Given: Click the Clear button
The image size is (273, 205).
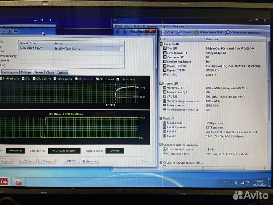Looking at the screenshot, I should coord(28,161).
